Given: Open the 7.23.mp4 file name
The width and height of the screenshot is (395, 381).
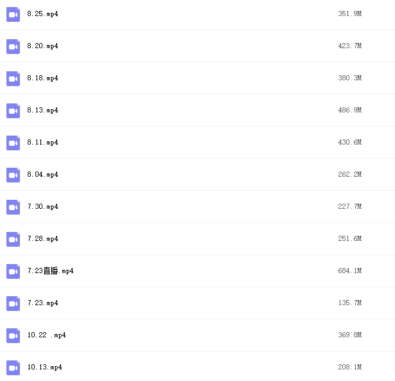Looking at the screenshot, I should 42,303.
